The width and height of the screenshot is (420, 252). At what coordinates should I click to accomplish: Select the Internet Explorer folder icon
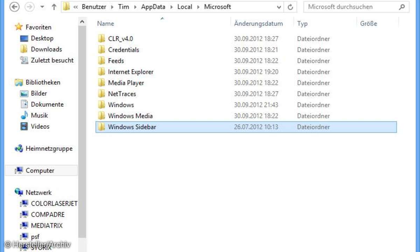coord(101,72)
